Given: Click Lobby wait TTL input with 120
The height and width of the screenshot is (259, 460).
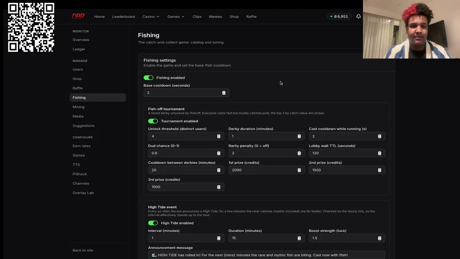Looking at the screenshot, I should click(x=347, y=153).
